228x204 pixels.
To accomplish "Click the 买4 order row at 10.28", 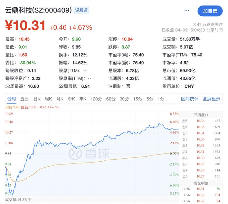I will pyautogui.click(x=201, y=170).
